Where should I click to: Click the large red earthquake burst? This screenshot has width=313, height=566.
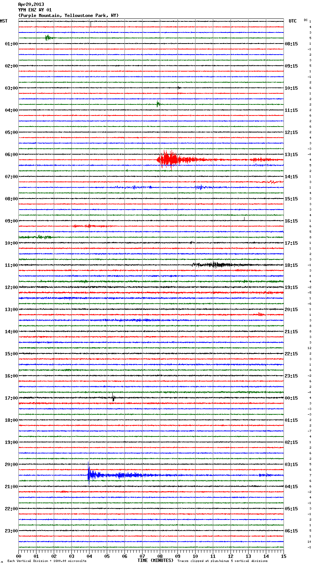click(168, 159)
